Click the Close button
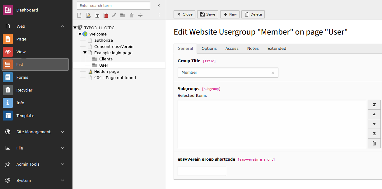The width and height of the screenshot is (382, 189). click(x=184, y=14)
